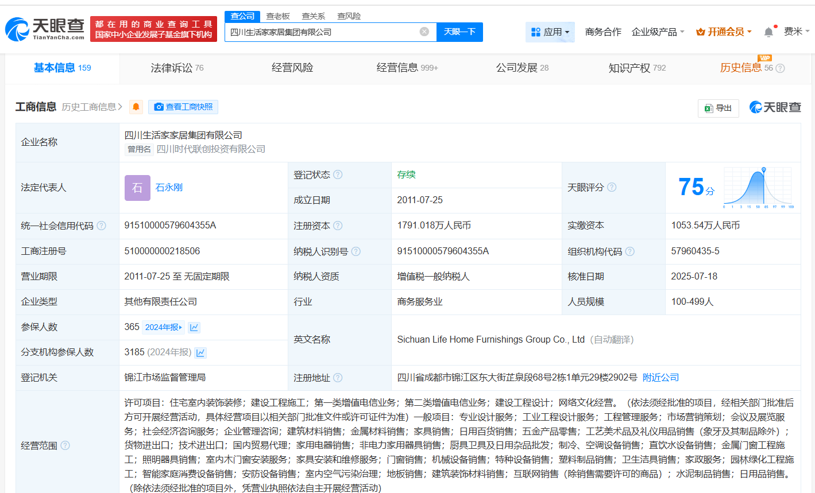The height and width of the screenshot is (493, 815).
Task: Open the notification bell
Action: [768, 32]
